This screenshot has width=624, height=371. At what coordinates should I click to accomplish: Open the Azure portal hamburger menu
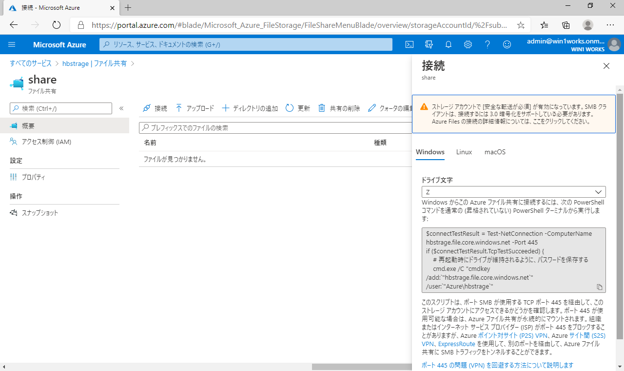click(12, 44)
